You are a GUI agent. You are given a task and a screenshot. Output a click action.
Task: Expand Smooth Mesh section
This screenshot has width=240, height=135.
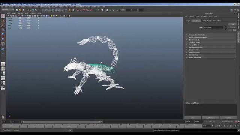pos(210,45)
